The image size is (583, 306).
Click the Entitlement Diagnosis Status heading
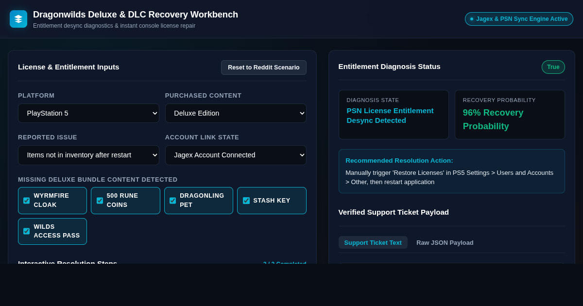tap(390, 67)
